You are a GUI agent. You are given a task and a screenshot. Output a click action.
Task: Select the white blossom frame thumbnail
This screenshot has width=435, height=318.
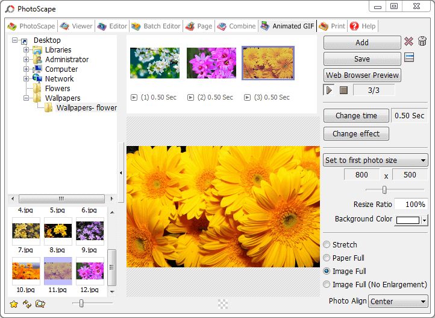coord(155,63)
